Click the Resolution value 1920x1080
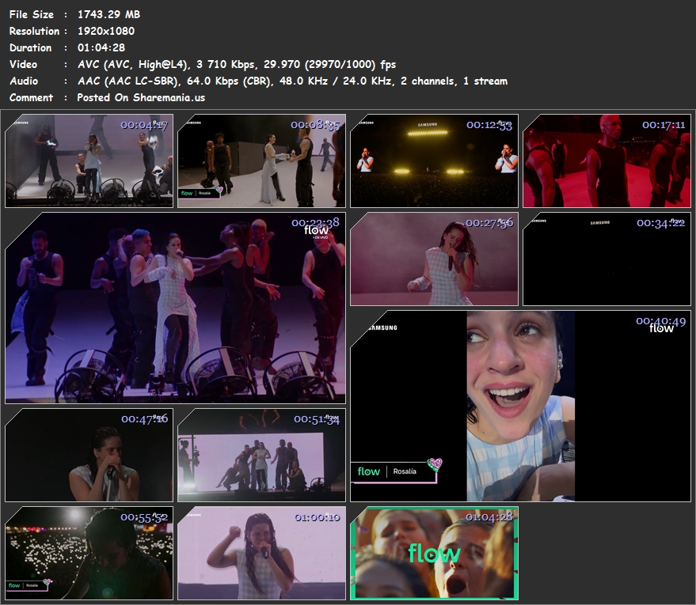This screenshot has height=605, width=696. click(x=106, y=31)
